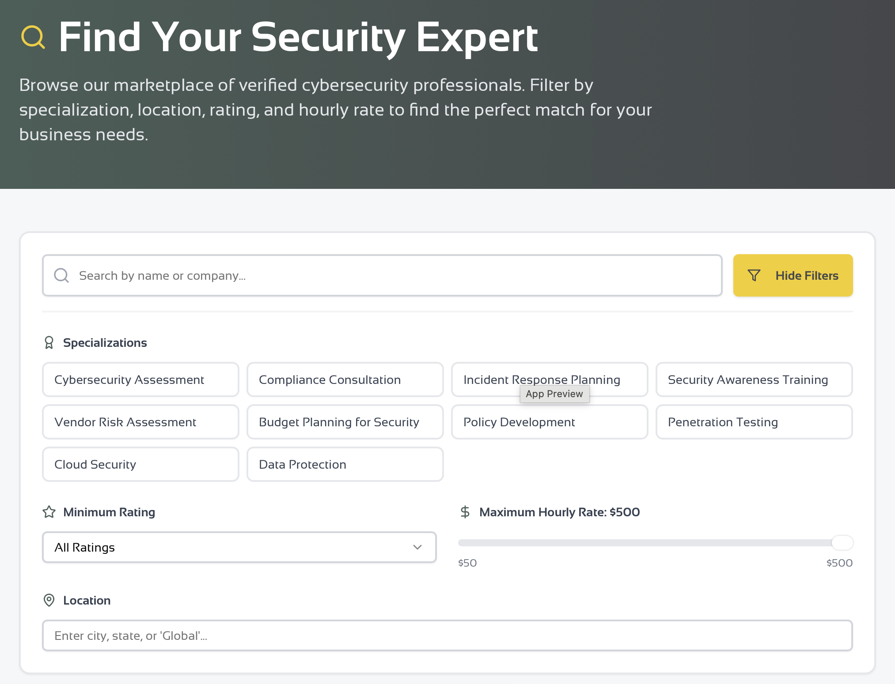
Task: Click the maximum hourly rate slider handle
Action: coord(842,542)
